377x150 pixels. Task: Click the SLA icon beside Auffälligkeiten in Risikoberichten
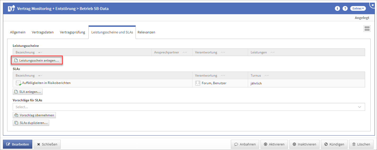18,83
